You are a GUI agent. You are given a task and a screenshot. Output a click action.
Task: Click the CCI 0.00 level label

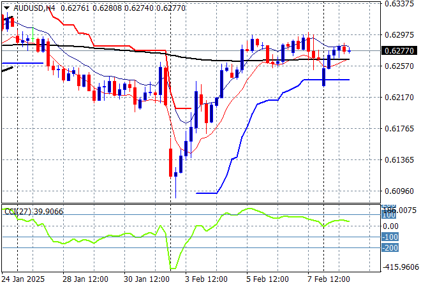pos(390,226)
